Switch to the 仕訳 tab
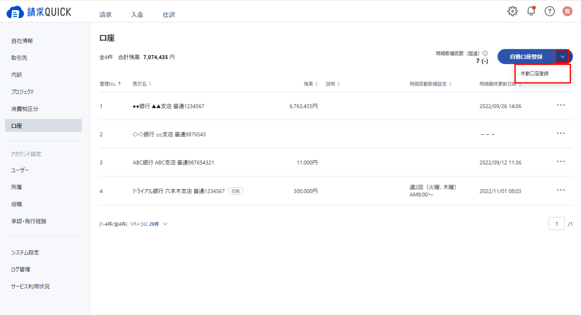The width and height of the screenshot is (581, 315). [x=169, y=15]
